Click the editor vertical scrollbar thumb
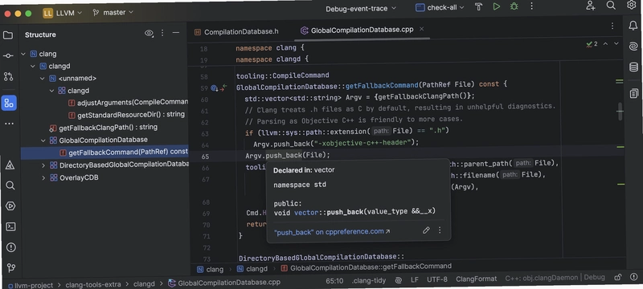643x289 pixels. (620, 111)
